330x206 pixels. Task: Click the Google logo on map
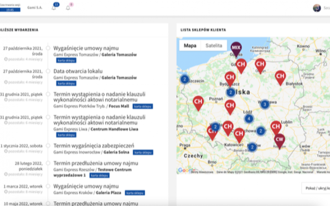click(186, 170)
